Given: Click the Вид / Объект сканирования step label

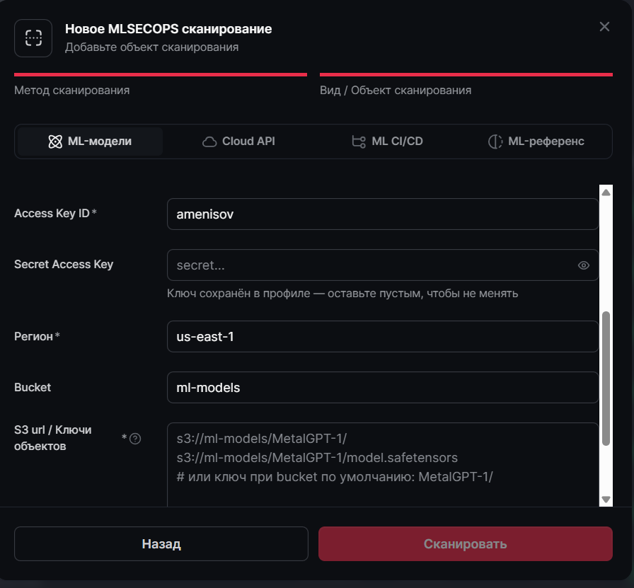Looking at the screenshot, I should pyautogui.click(x=396, y=90).
